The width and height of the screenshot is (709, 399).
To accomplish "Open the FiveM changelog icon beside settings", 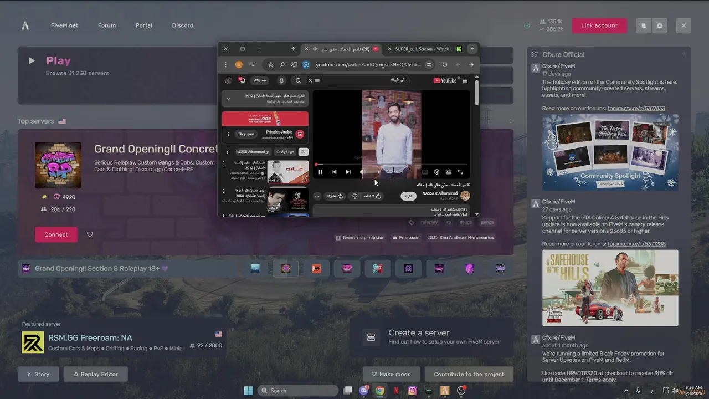I will pyautogui.click(x=643, y=25).
